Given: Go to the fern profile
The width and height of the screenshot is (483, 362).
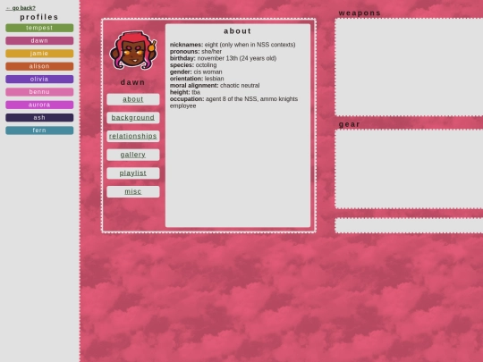Looking at the screenshot, I should coord(39,130).
